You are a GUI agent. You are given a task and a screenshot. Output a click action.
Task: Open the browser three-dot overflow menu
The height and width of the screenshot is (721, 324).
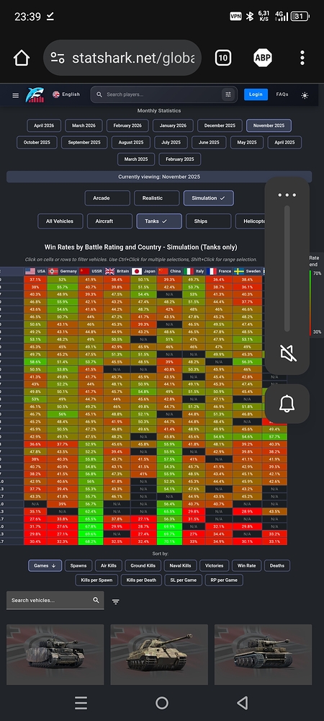click(x=302, y=58)
